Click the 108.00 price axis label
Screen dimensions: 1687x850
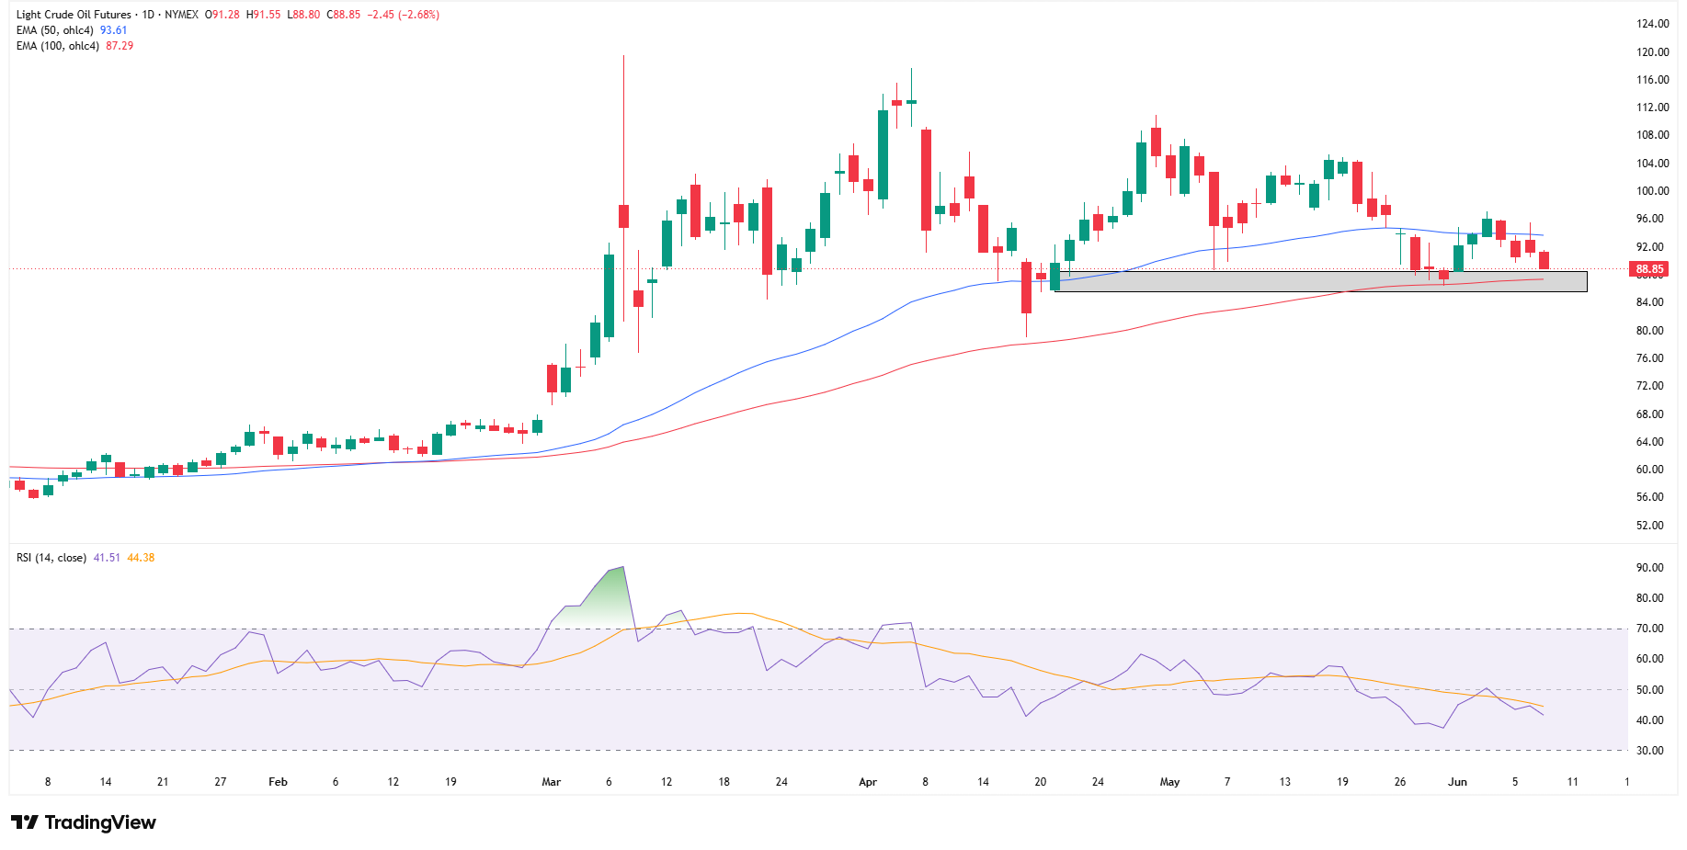point(1652,135)
